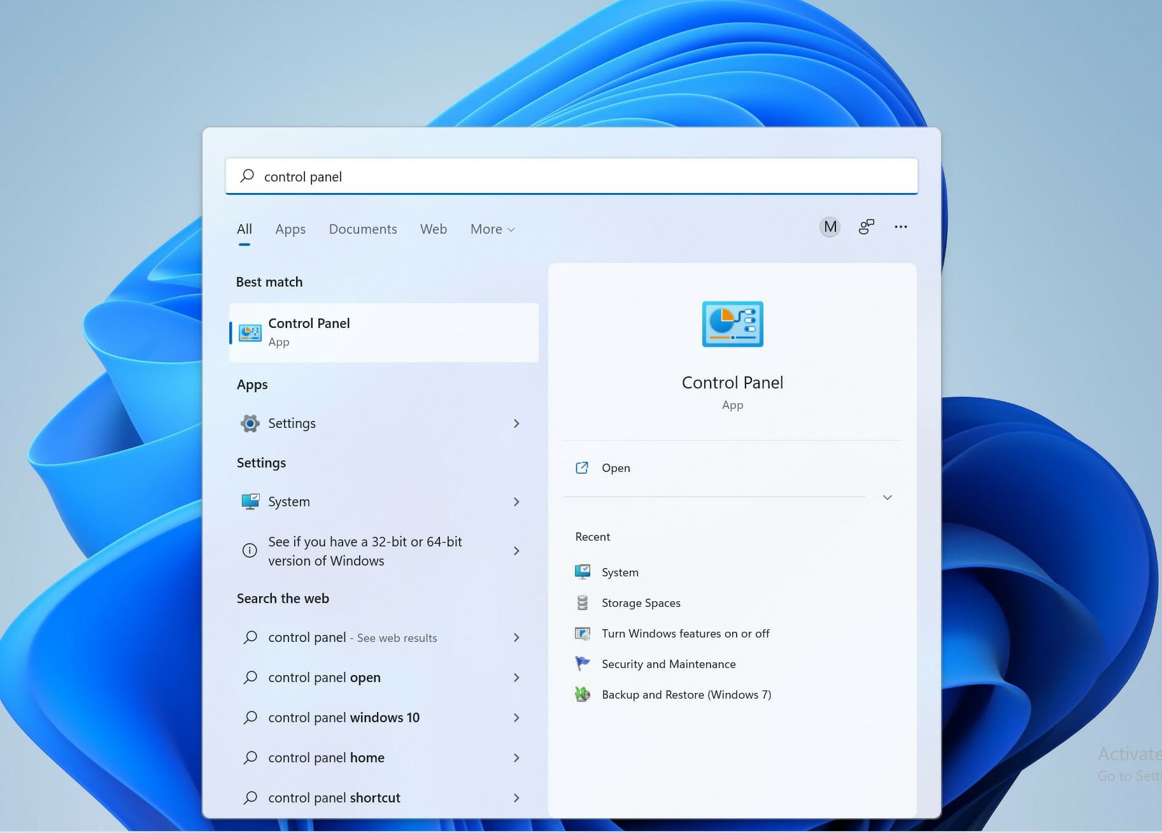Click the Security and Maintenance flag icon
1162x833 pixels.
[x=583, y=664]
